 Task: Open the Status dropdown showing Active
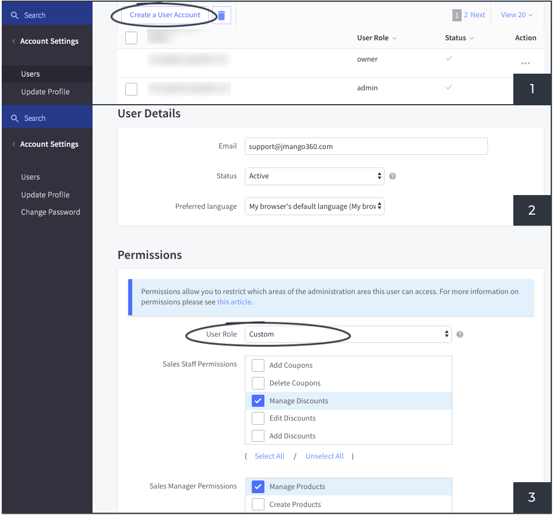[314, 176]
